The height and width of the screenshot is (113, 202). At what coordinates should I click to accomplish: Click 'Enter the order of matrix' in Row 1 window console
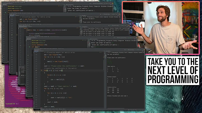tap(102, 43)
